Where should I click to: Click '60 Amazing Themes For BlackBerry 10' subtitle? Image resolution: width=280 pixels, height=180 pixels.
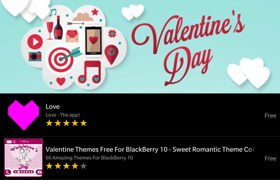tap(89, 158)
